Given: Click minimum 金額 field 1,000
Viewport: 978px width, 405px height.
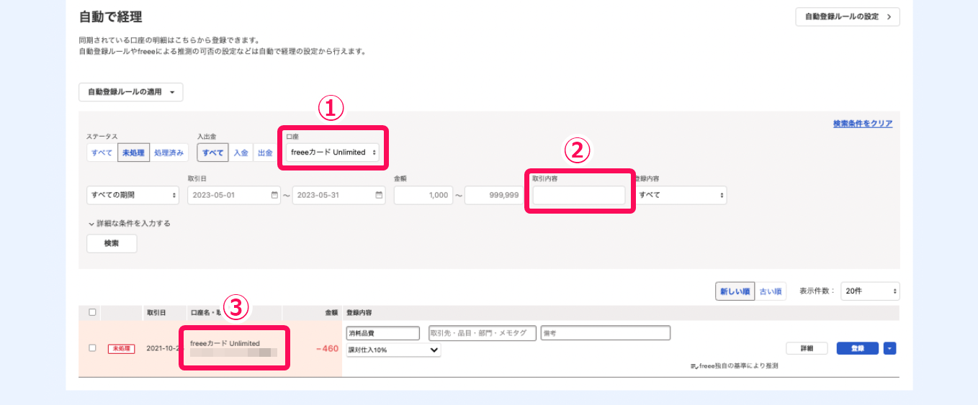Looking at the screenshot, I should [423, 195].
